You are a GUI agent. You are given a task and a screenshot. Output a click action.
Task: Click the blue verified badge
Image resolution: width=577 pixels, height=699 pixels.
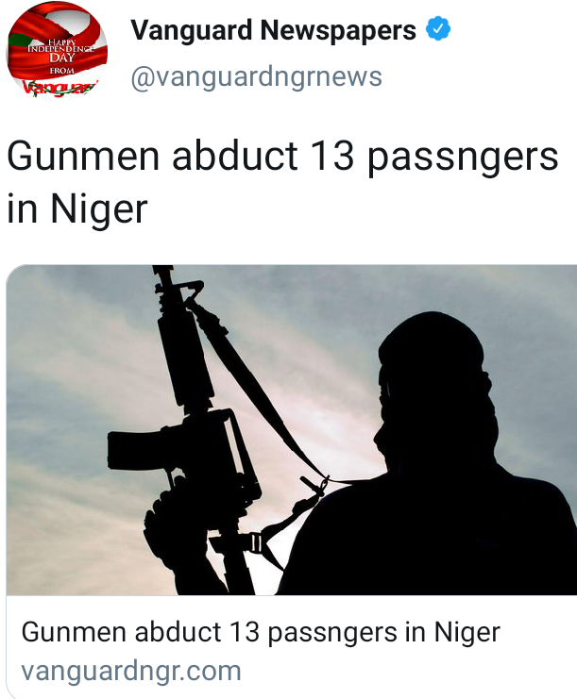[438, 29]
